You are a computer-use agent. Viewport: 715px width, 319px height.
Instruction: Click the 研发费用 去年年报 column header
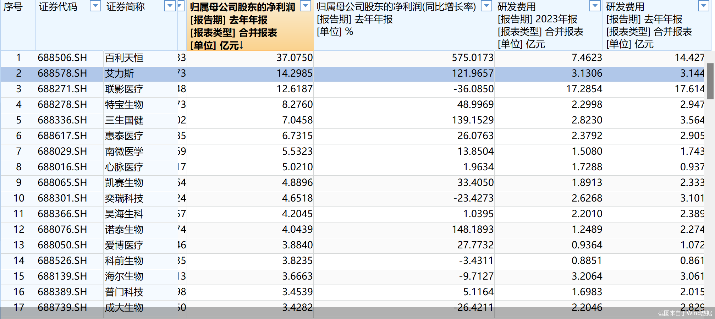point(657,25)
